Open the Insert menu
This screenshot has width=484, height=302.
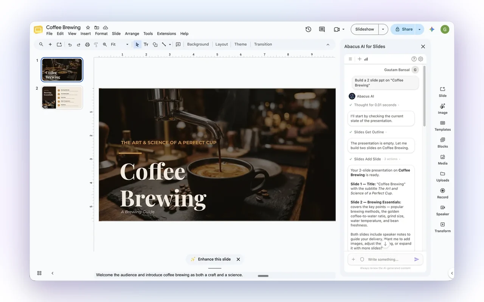pos(85,34)
